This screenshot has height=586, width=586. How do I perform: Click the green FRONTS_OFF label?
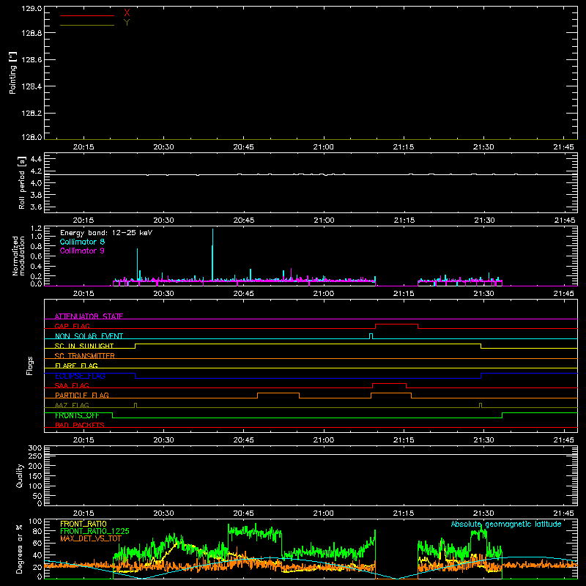pyautogui.click(x=77, y=415)
